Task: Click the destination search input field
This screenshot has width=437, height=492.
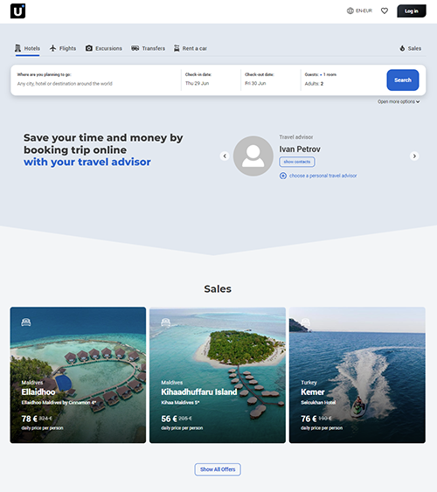Action: (x=97, y=80)
